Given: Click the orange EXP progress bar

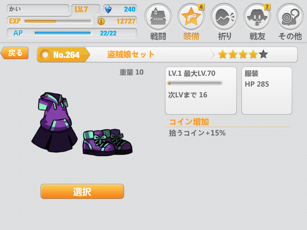Looking at the screenshot, I should pyautogui.click(x=58, y=21).
